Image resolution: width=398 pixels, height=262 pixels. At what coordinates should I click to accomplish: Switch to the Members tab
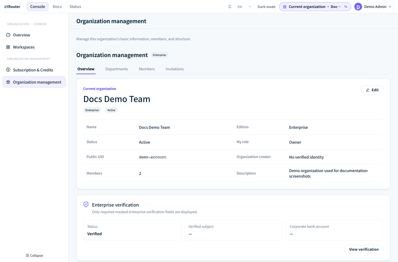(x=147, y=69)
